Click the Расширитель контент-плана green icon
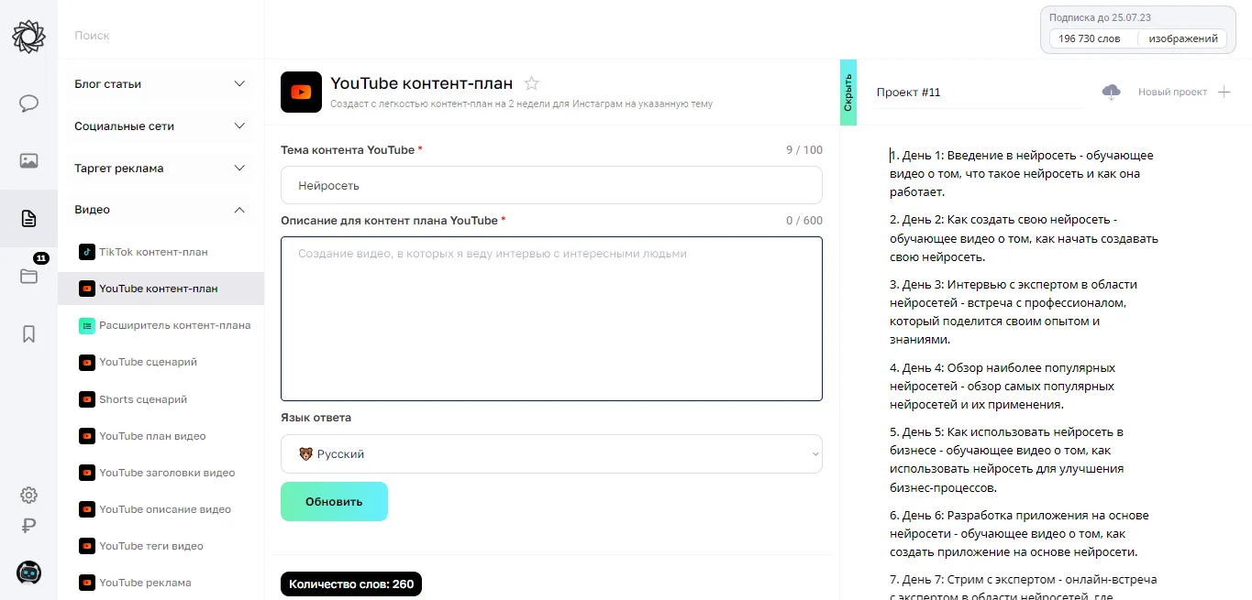Image resolution: width=1252 pixels, height=600 pixels. (x=86, y=325)
